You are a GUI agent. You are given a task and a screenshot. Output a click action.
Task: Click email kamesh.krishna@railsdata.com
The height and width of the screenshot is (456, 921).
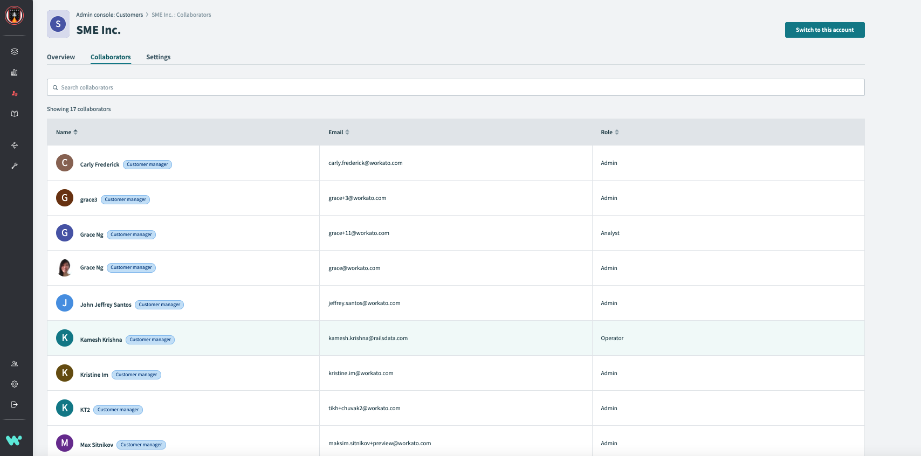[x=368, y=338]
